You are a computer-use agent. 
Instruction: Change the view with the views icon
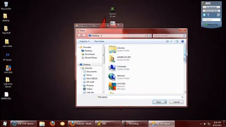[x=167, y=41]
